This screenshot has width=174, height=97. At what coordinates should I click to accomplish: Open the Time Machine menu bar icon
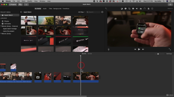(x=126, y=1)
